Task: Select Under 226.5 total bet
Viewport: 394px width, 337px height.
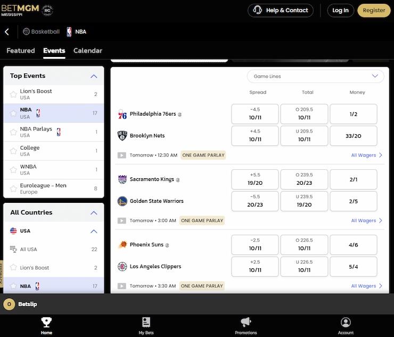Action: (x=304, y=266)
